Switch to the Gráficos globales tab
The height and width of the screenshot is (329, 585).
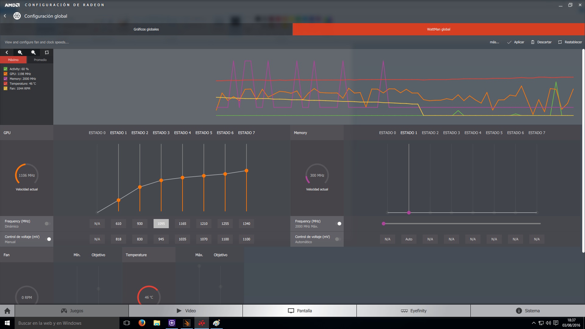(x=146, y=29)
